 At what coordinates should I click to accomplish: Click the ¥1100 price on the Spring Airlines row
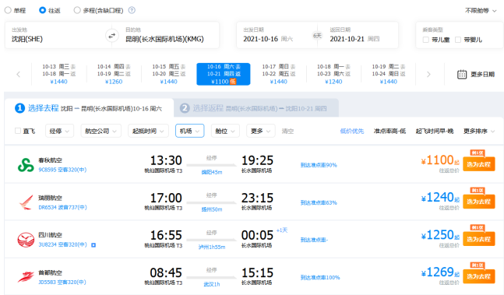coord(440,160)
